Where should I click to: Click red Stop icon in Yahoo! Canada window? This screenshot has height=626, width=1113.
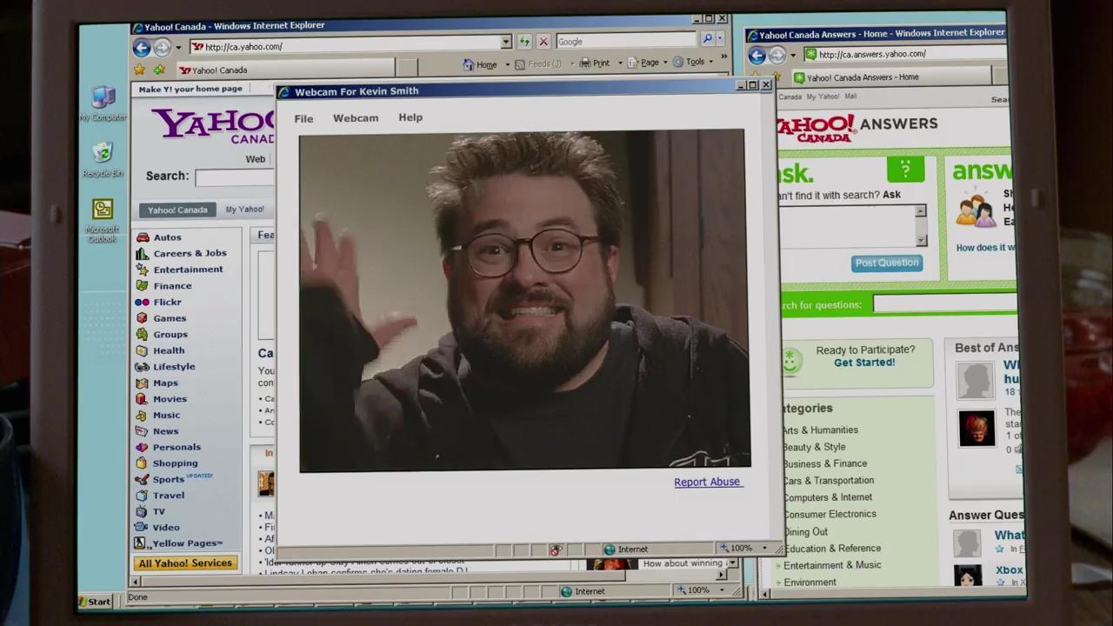click(x=543, y=42)
